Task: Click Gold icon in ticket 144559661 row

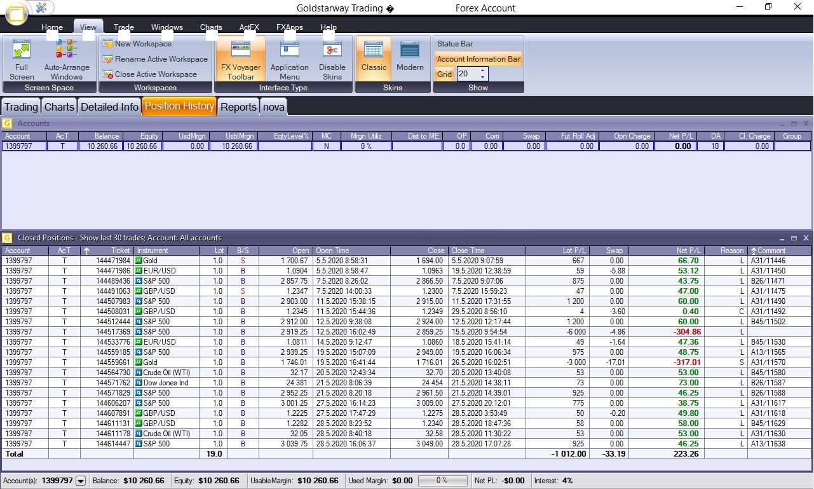Action: 138,362
